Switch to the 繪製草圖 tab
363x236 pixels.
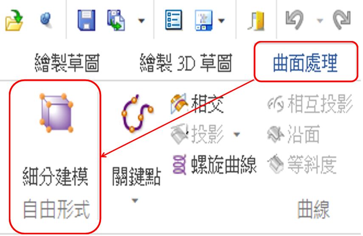[x=67, y=63]
